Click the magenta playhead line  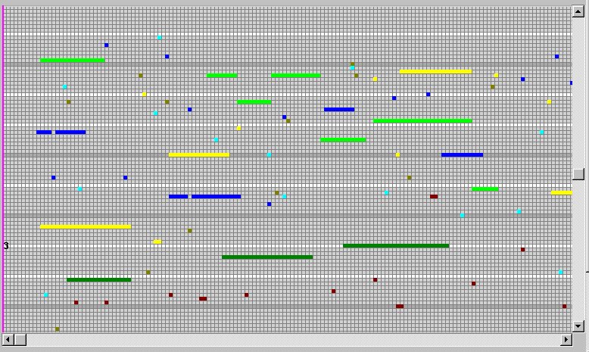pyautogui.click(x=3, y=169)
